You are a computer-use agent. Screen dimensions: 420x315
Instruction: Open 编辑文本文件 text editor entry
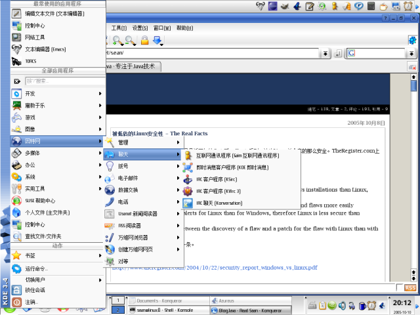58,14
